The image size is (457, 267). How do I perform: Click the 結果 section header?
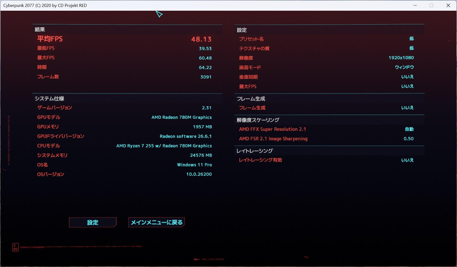[x=39, y=29]
